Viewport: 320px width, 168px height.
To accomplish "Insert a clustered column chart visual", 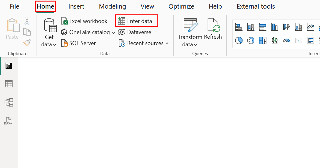I will click(274, 27).
